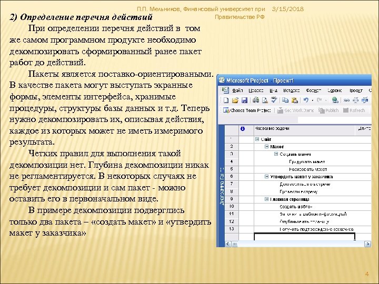Select task 'Заполнить шаблон информацией' in row 11
Screen dimensions: 379x284
tap(313, 214)
